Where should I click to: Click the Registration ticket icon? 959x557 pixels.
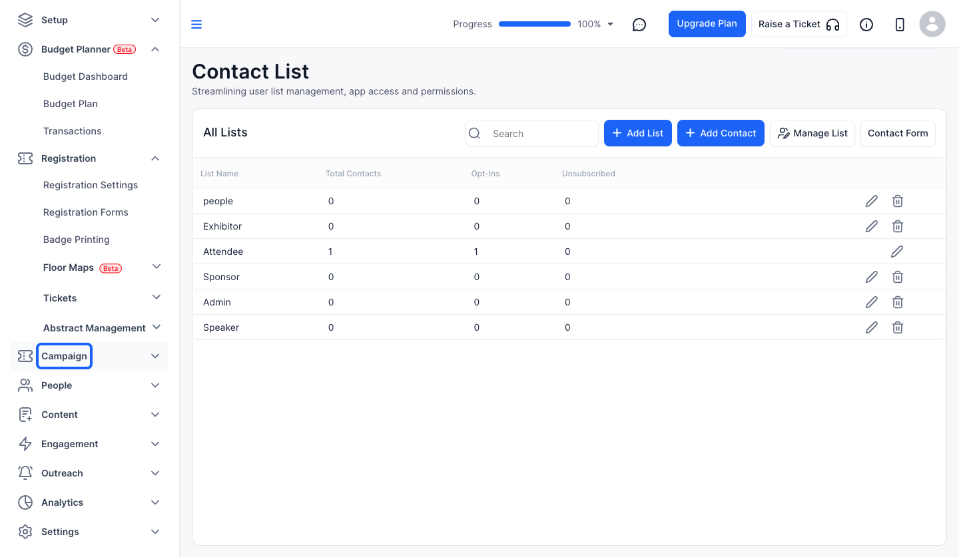coord(25,158)
